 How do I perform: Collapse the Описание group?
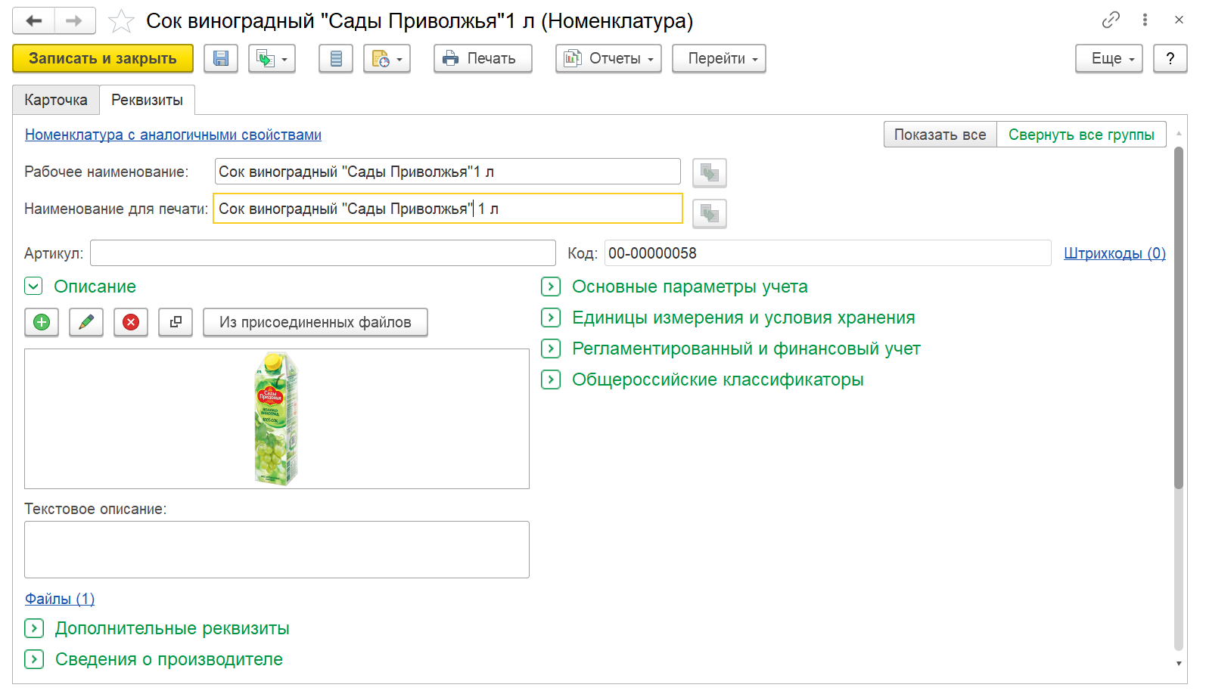point(33,286)
